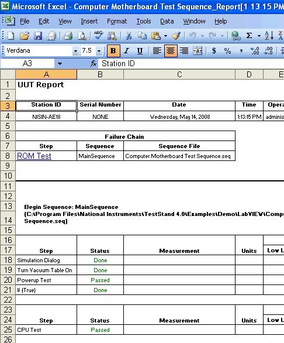
Task: Select the cell Computer Motherboard Test Sequence.seq
Action: tap(179, 156)
